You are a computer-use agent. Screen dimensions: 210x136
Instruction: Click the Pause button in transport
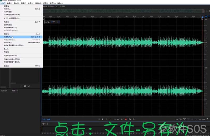click(107, 119)
